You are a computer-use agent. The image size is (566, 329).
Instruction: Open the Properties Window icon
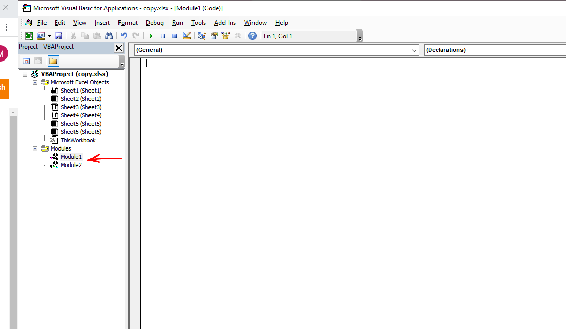(214, 36)
